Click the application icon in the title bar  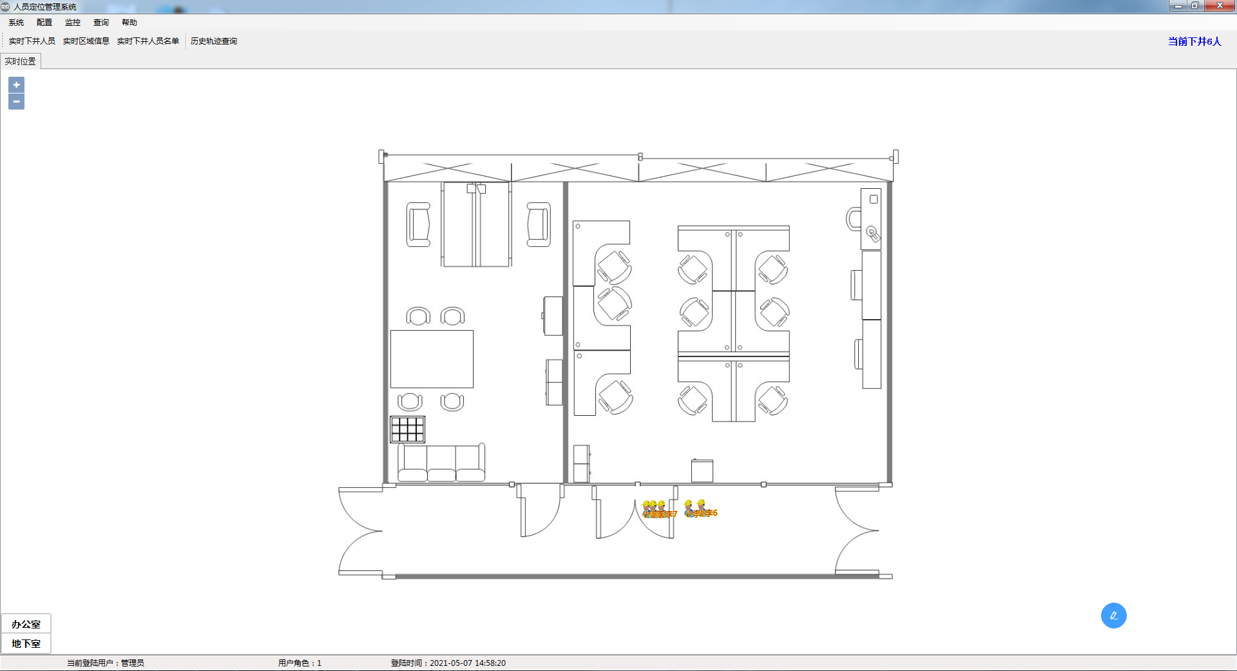tap(6, 6)
